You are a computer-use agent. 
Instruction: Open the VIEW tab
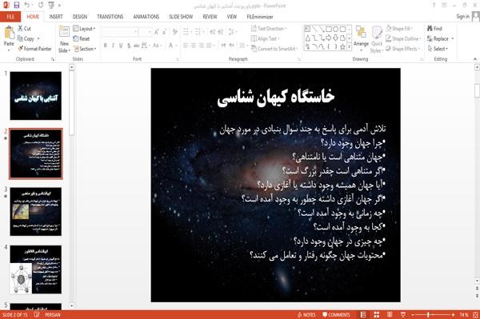click(x=232, y=17)
